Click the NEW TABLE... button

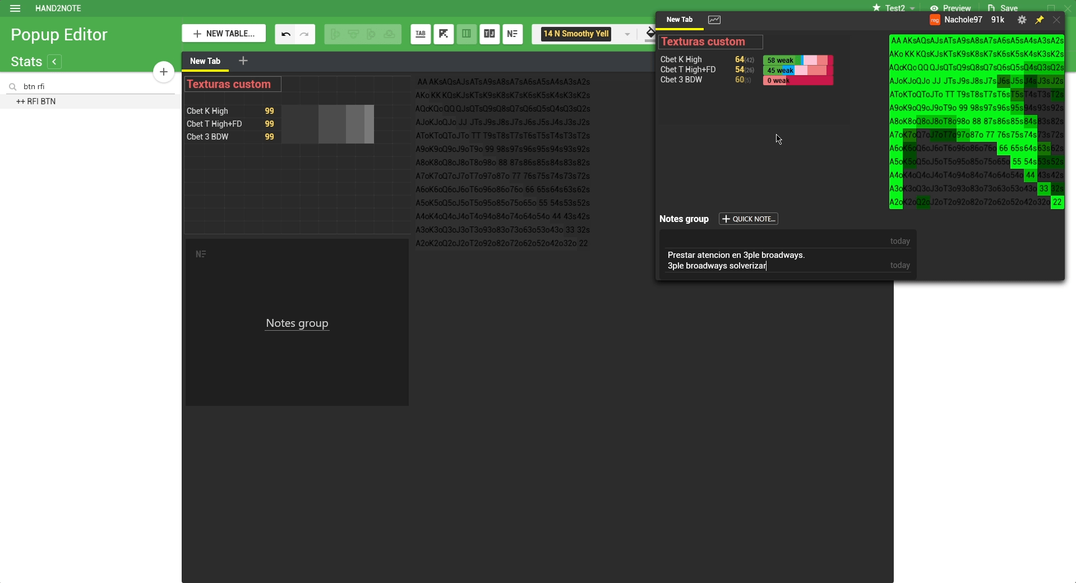tap(224, 34)
